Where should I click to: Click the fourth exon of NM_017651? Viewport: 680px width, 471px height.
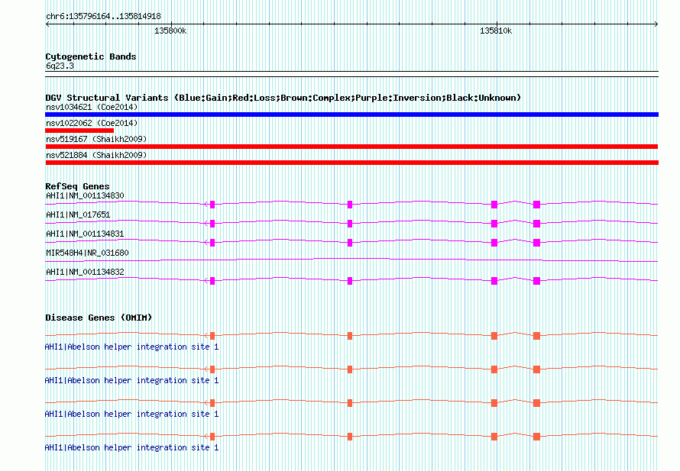536,224
